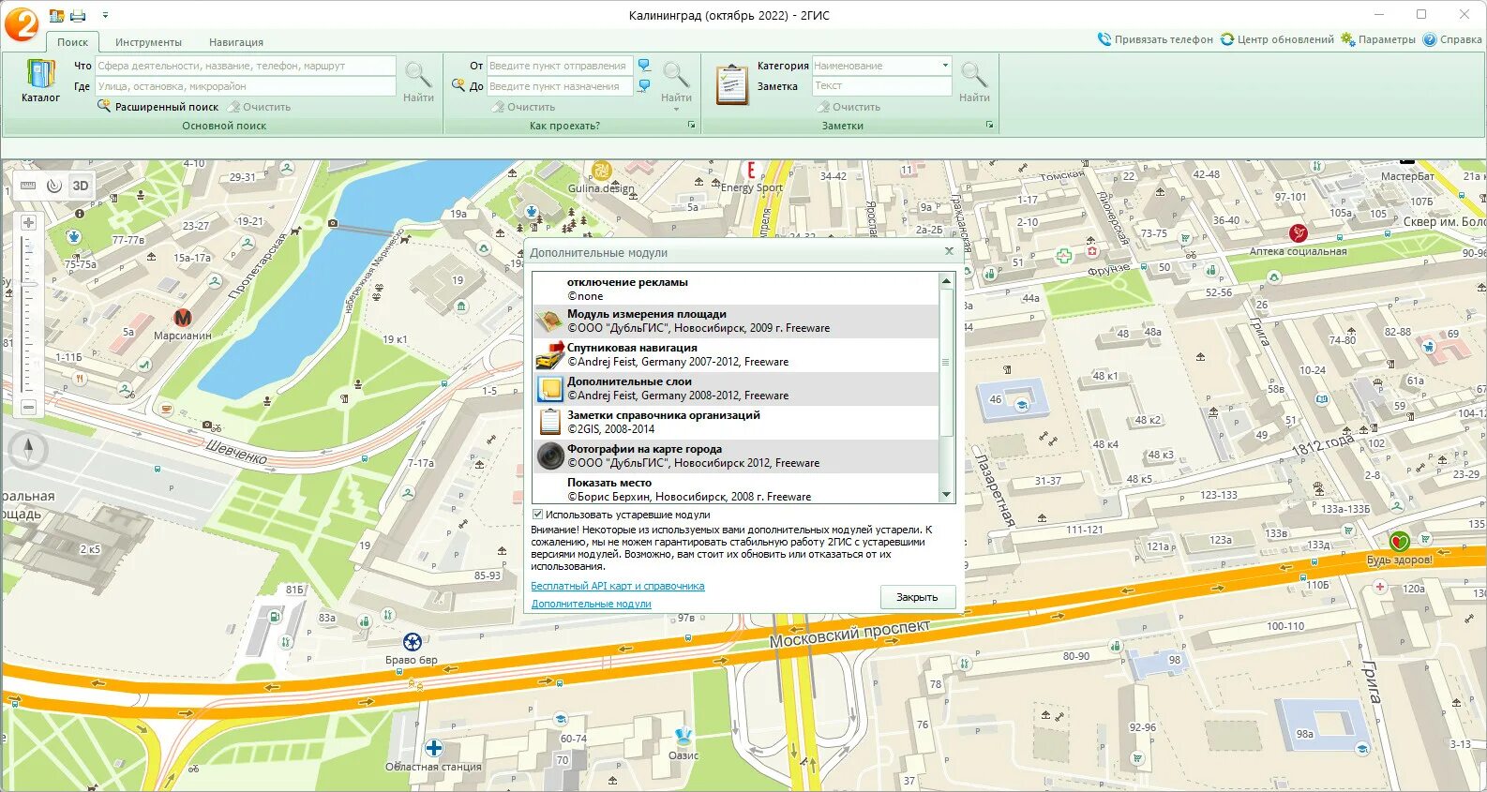Click the map compass icon

[x=28, y=450]
